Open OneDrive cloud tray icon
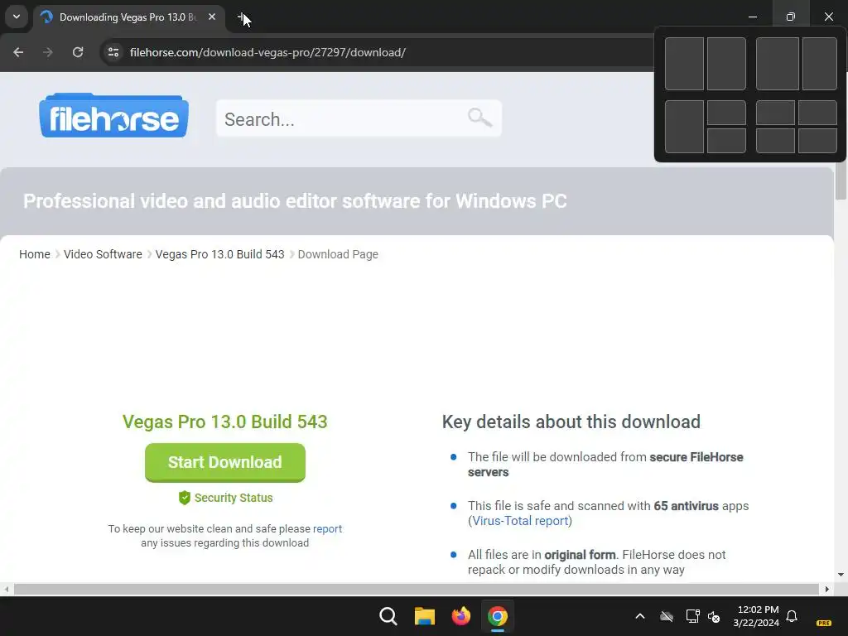 tap(667, 616)
